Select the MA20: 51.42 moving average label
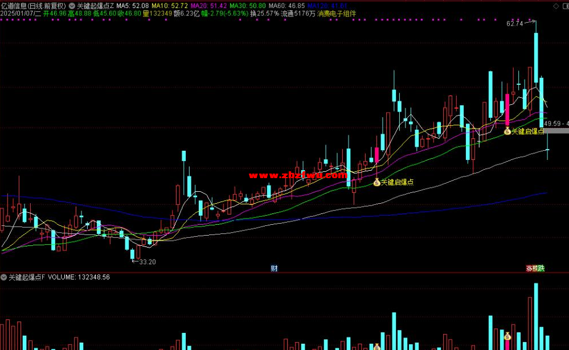 pos(209,6)
